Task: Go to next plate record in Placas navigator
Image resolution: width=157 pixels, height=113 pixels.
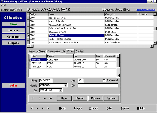Action: coord(45,98)
